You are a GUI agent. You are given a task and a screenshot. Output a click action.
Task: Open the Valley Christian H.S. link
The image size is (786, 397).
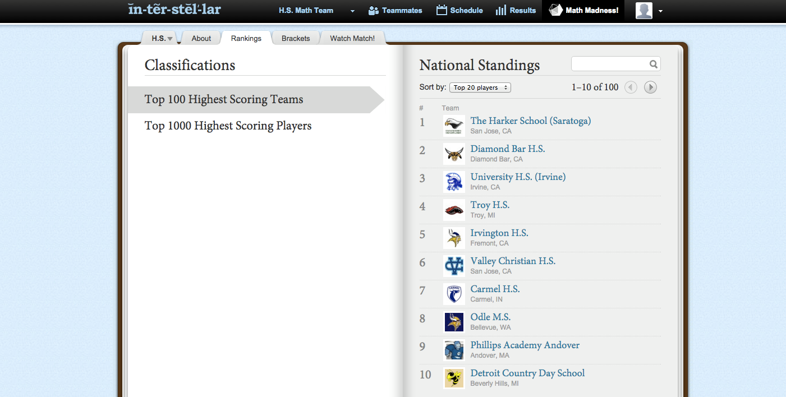[x=513, y=261]
